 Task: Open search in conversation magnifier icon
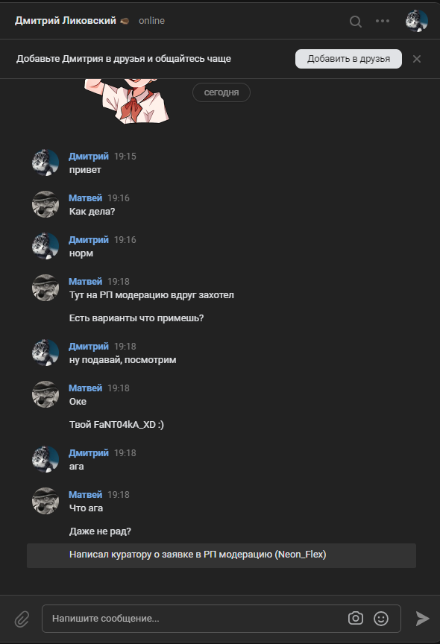(356, 21)
